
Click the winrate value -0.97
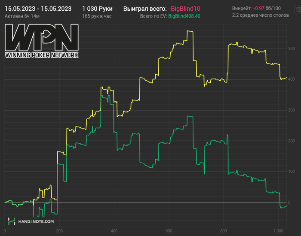[x=259, y=9]
